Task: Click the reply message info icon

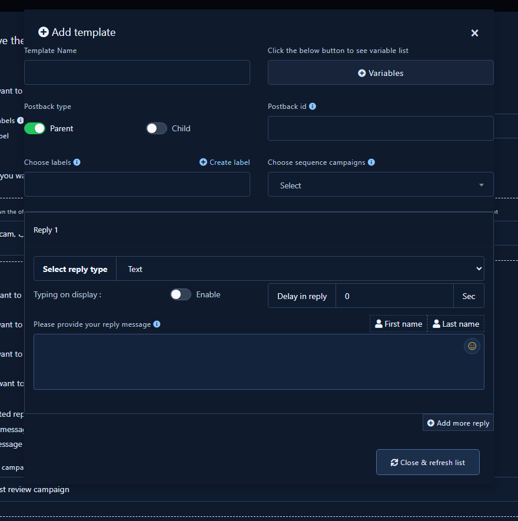Action: (x=157, y=324)
